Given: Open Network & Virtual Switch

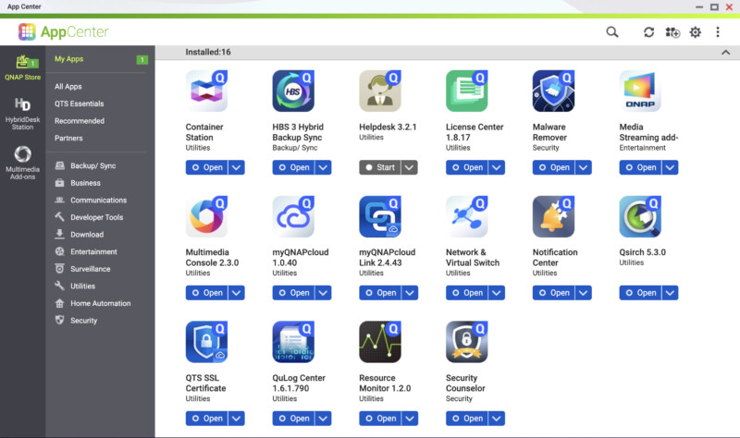Looking at the screenshot, I should pos(467,293).
